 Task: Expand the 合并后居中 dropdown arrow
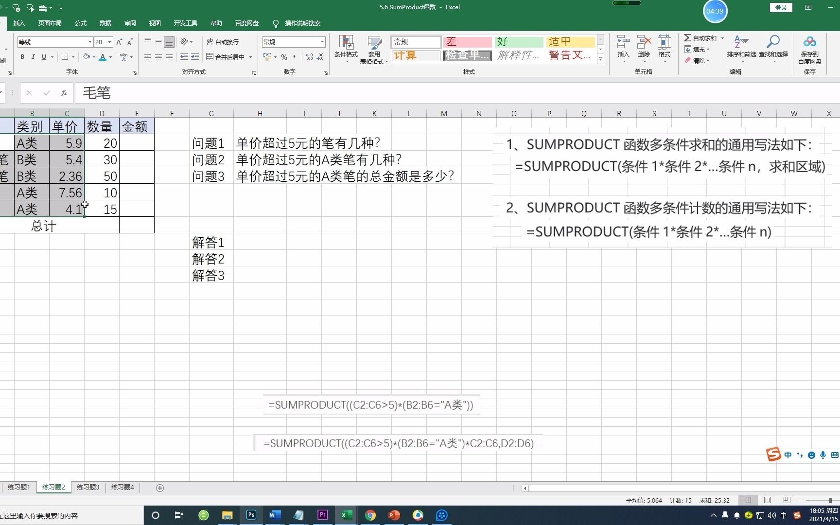(251, 57)
